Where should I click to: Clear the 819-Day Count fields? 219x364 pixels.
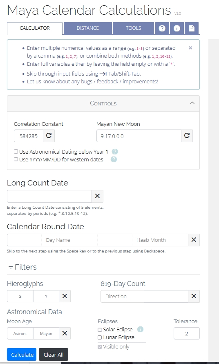tap(194, 296)
